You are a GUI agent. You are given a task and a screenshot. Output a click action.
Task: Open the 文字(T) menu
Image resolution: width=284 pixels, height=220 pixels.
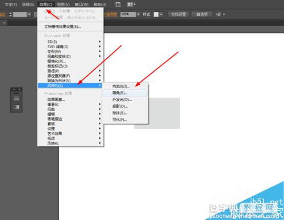pyautogui.click(x=11, y=5)
